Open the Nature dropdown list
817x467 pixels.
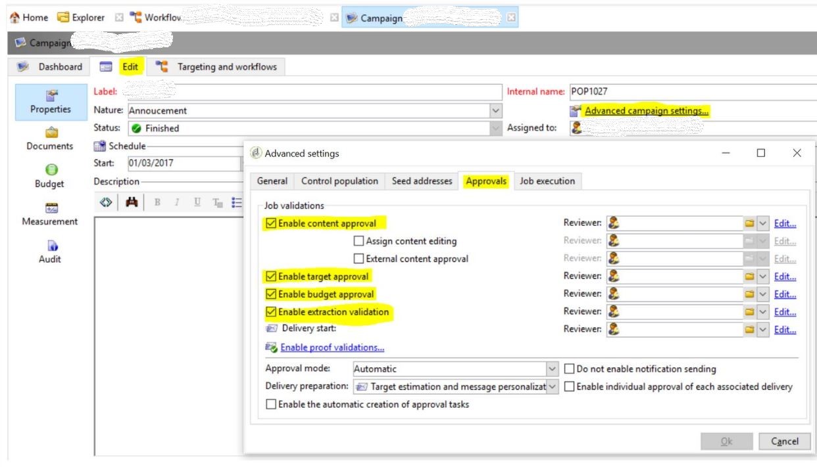497,111
